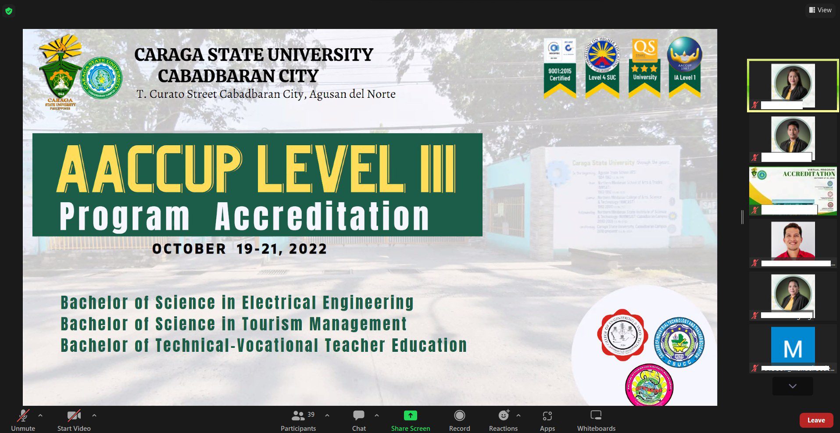This screenshot has height=433, width=840.
Task: Open video options chevron beside Start Video
Action: tap(94, 416)
